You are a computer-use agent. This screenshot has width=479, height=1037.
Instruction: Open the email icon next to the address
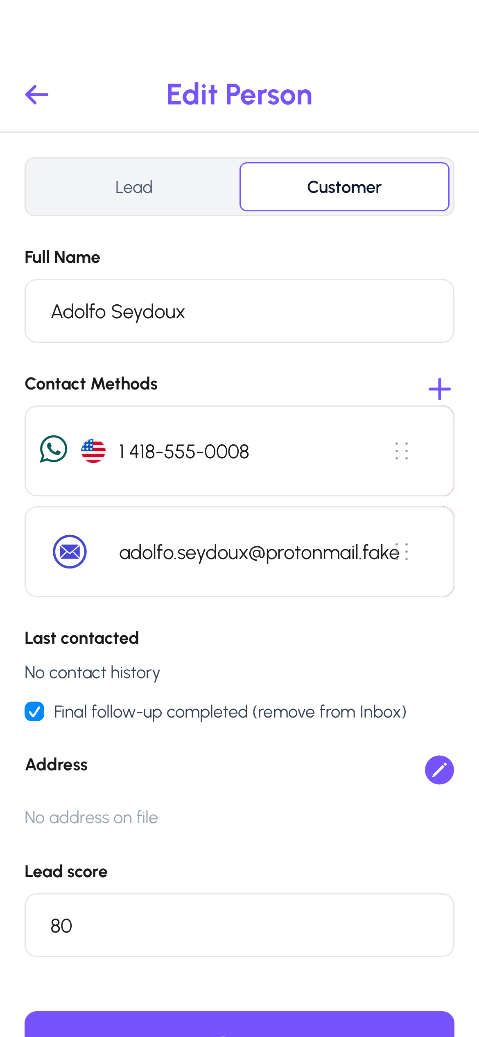(70, 551)
